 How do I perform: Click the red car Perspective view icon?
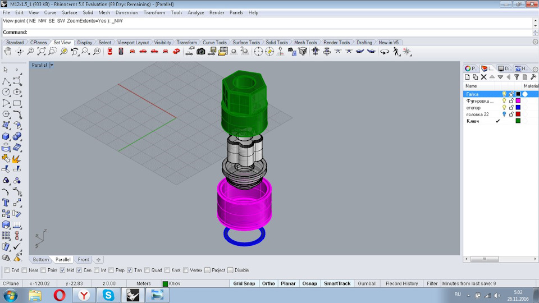coord(176,52)
